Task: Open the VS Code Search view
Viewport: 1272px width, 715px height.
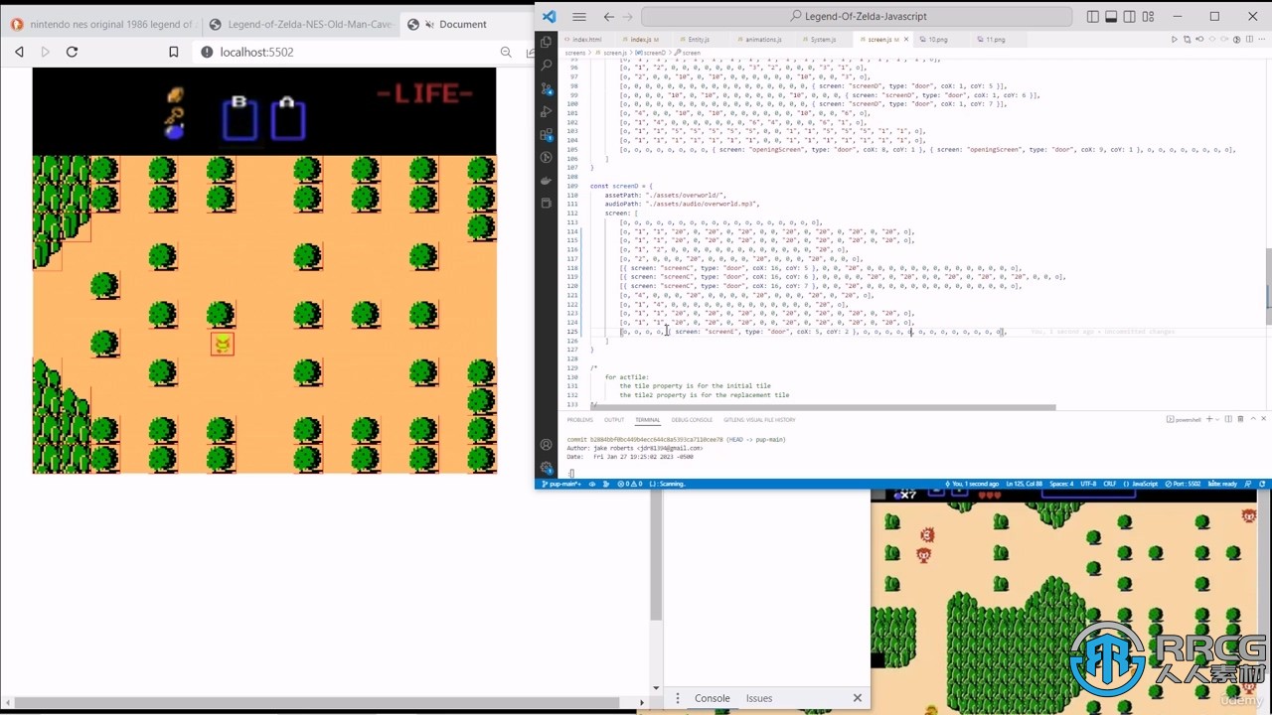Action: pos(547,65)
